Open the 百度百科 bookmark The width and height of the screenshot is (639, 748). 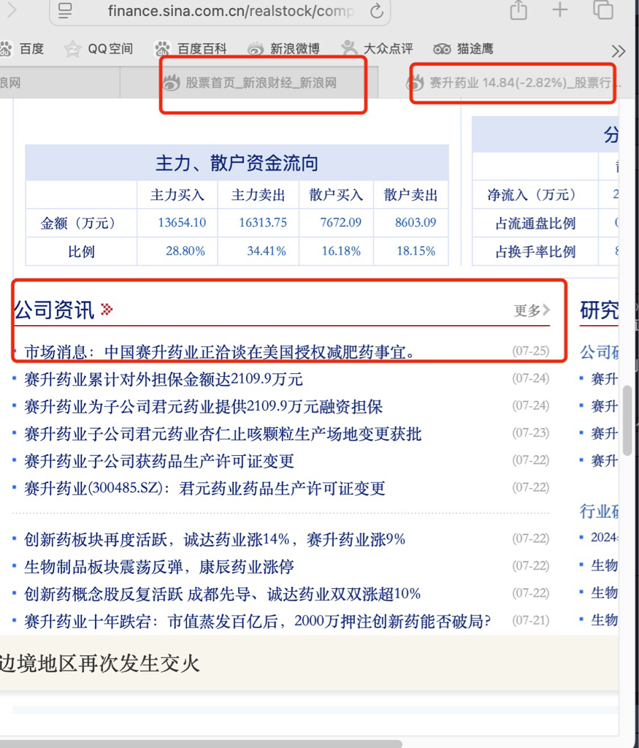click(202, 49)
